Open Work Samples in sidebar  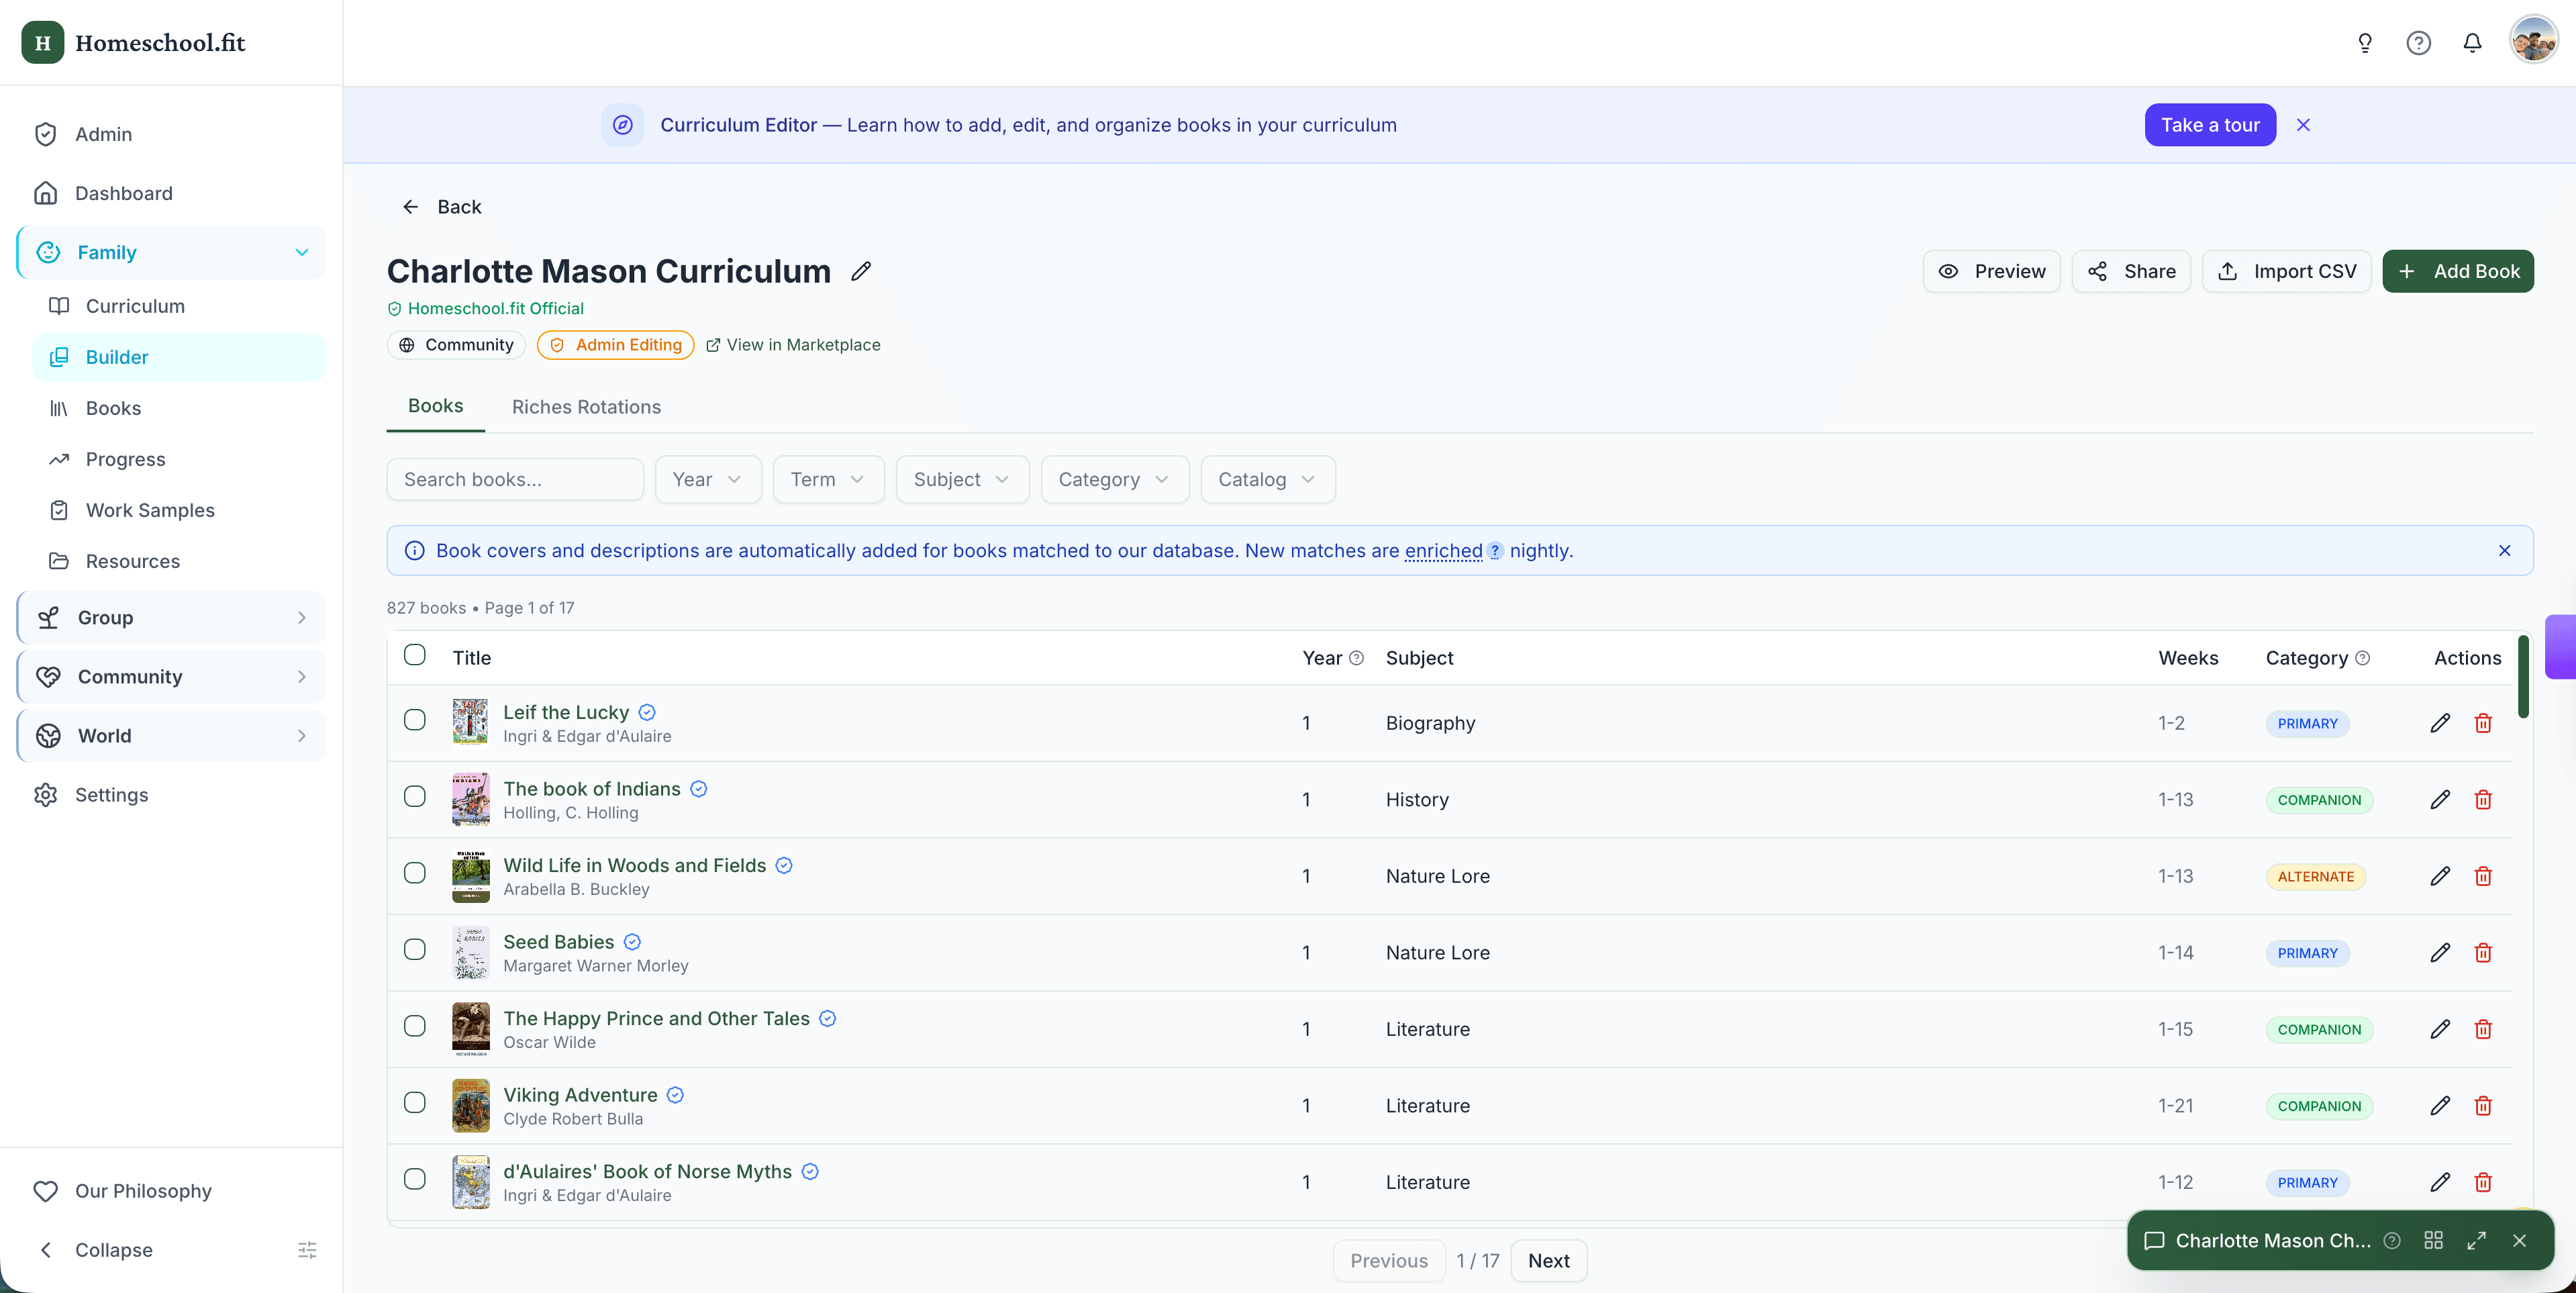click(150, 510)
